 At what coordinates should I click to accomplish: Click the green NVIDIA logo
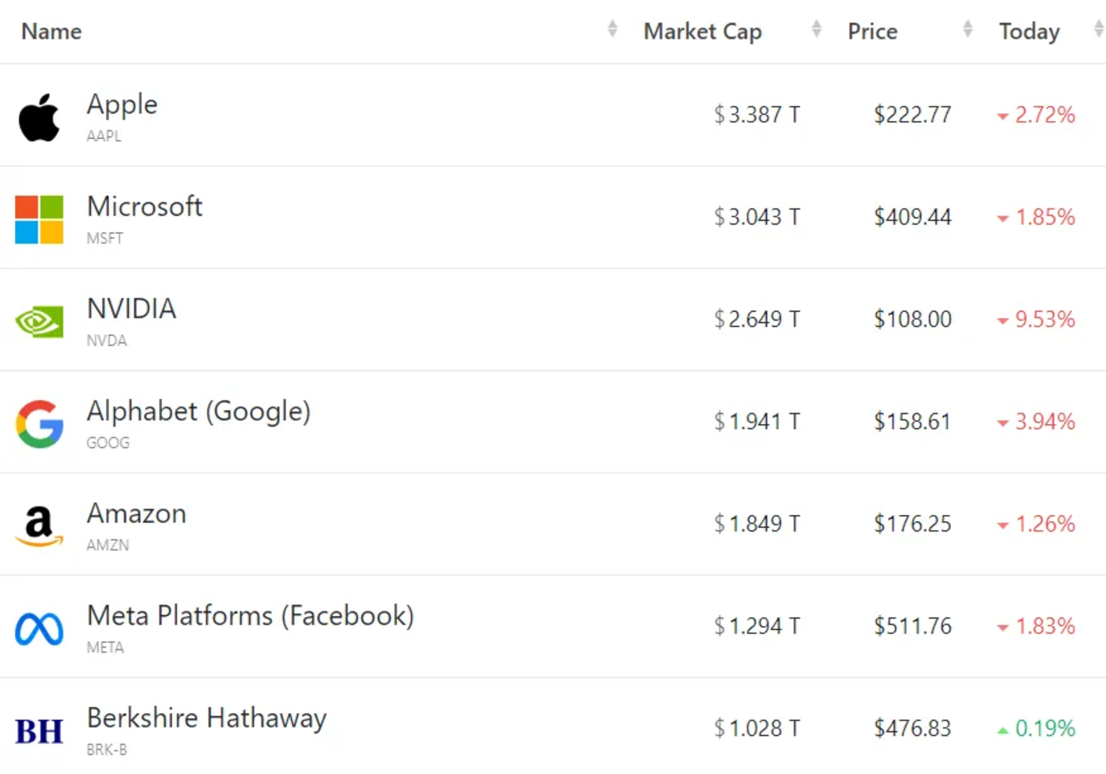(x=39, y=321)
